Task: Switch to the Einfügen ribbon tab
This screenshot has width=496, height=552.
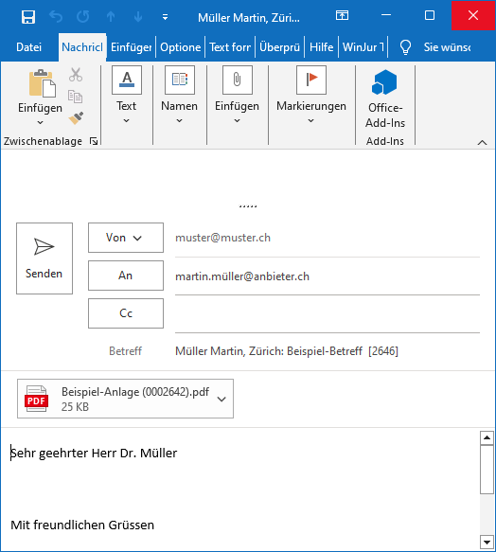Action: (x=131, y=47)
